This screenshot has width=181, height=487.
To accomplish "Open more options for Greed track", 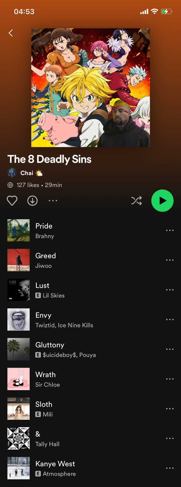I will [170, 260].
